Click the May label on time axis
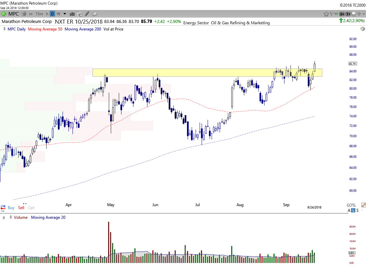 [111, 205]
